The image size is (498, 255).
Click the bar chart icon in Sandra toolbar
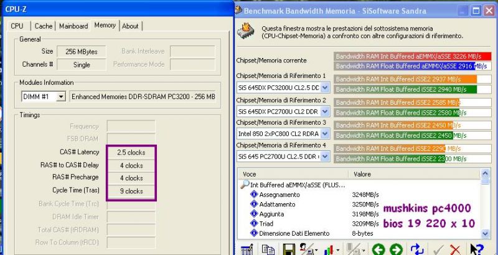[329, 249]
